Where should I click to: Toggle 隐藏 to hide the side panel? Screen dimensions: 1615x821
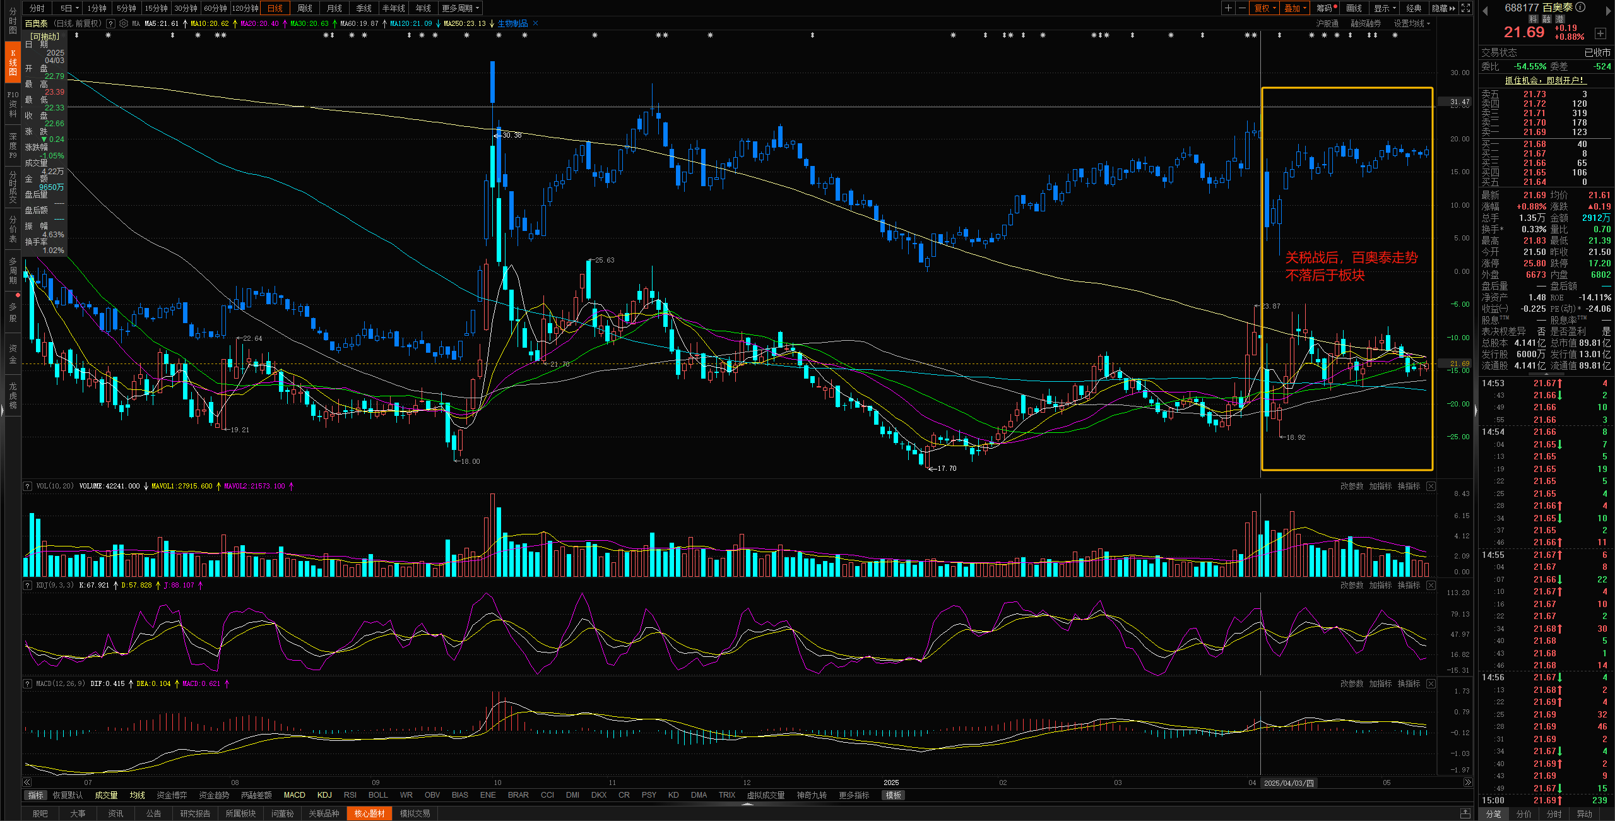click(1443, 8)
